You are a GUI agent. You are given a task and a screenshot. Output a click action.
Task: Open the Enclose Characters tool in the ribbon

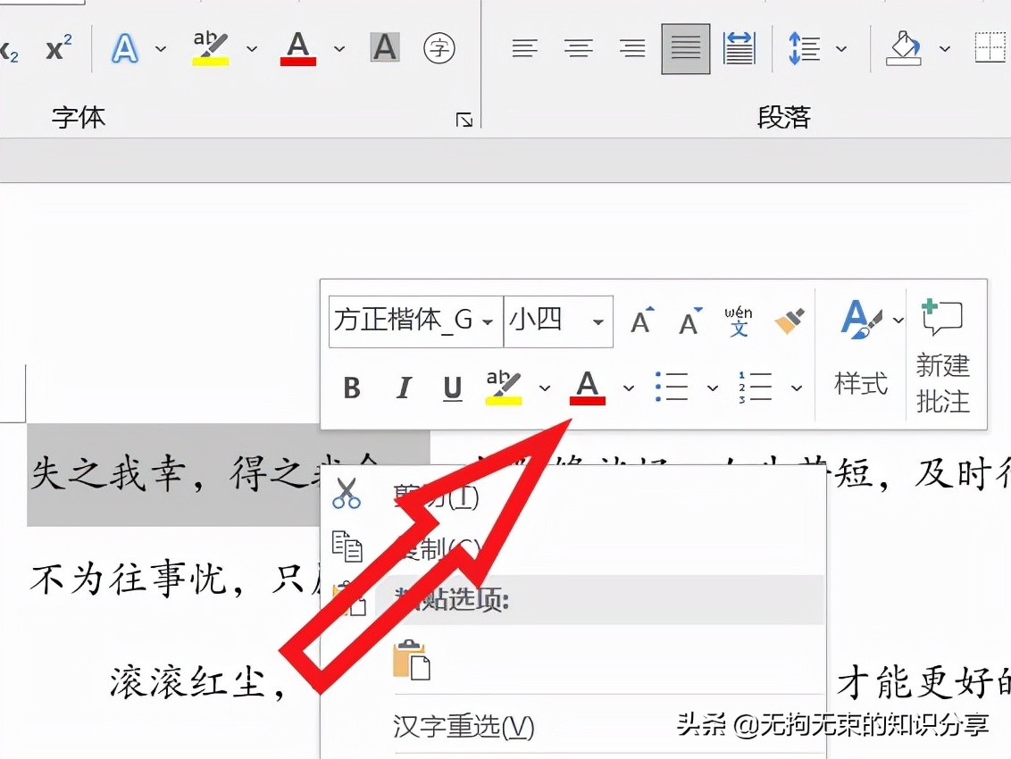pyautogui.click(x=440, y=49)
